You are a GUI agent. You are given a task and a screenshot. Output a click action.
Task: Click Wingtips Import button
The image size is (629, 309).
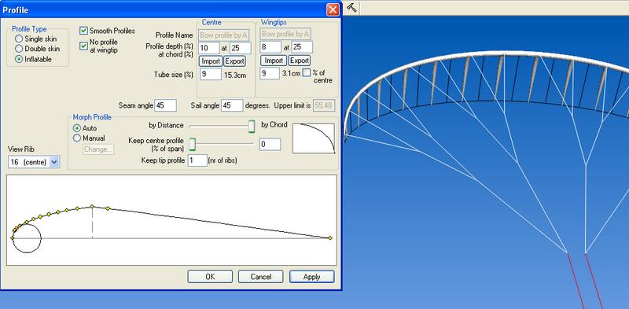coord(274,61)
